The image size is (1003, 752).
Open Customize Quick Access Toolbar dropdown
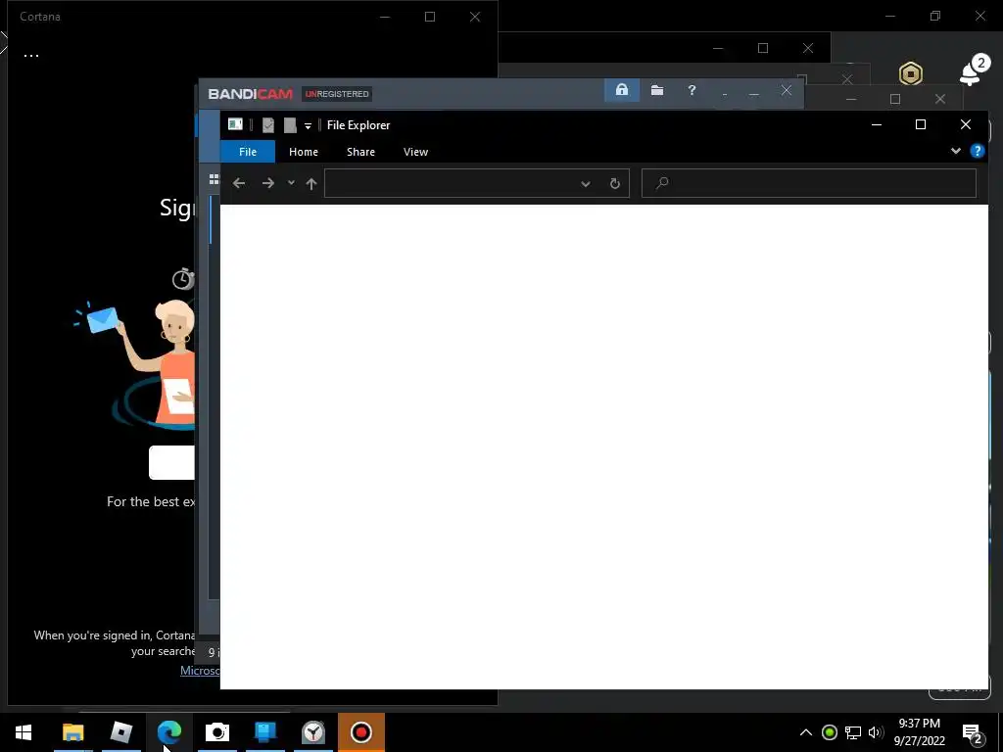(308, 126)
